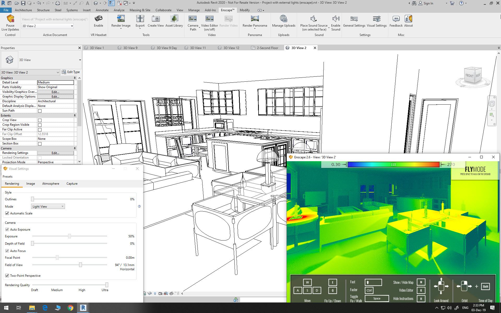Uncheck the Auto Focus checkbox
This screenshot has height=313, width=501.
(x=7, y=251)
